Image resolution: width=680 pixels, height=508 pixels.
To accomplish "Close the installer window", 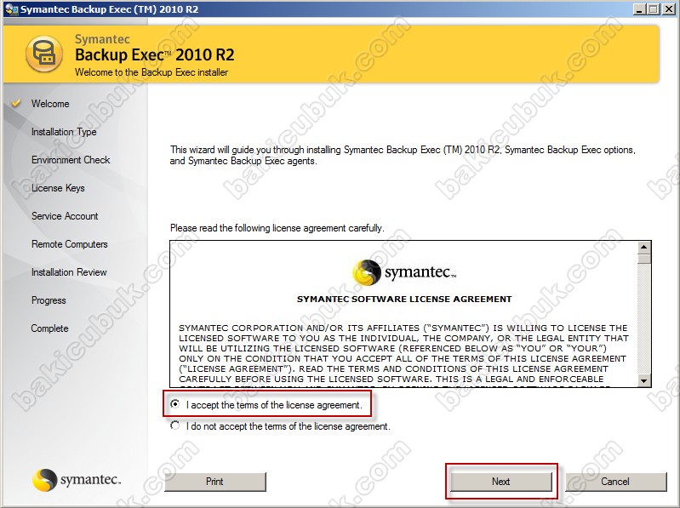I will coord(668,9).
